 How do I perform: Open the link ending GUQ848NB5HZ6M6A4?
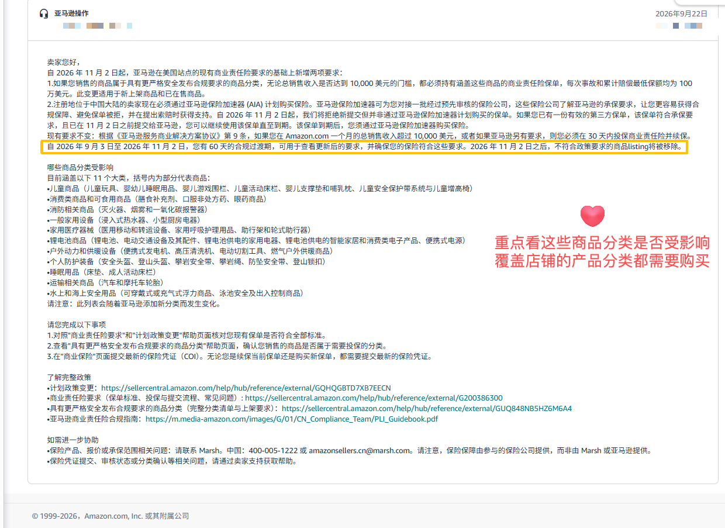click(427, 409)
